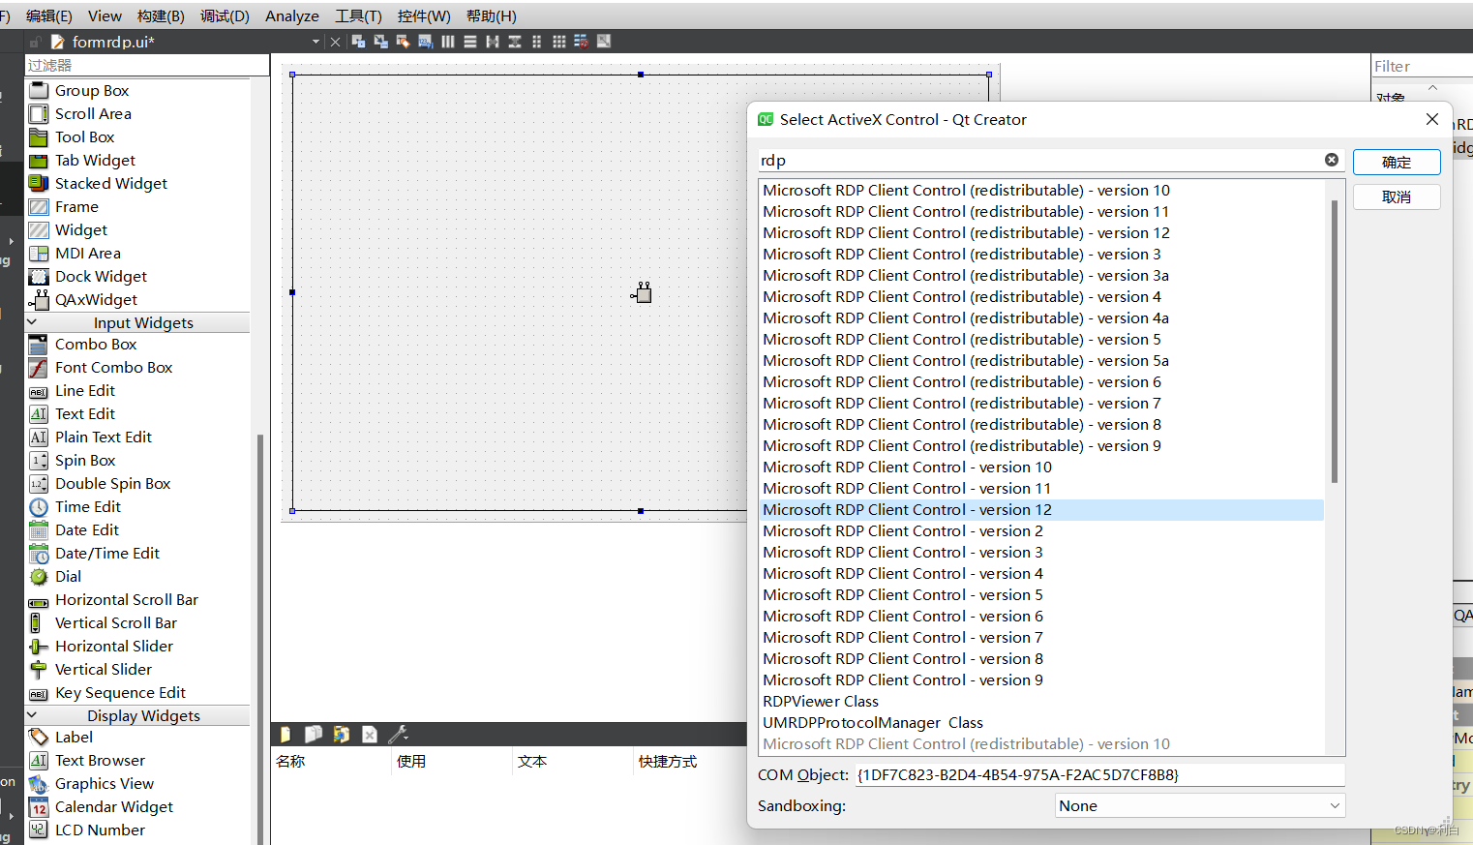Click the Adjust Size toolbar icon

[604, 42]
